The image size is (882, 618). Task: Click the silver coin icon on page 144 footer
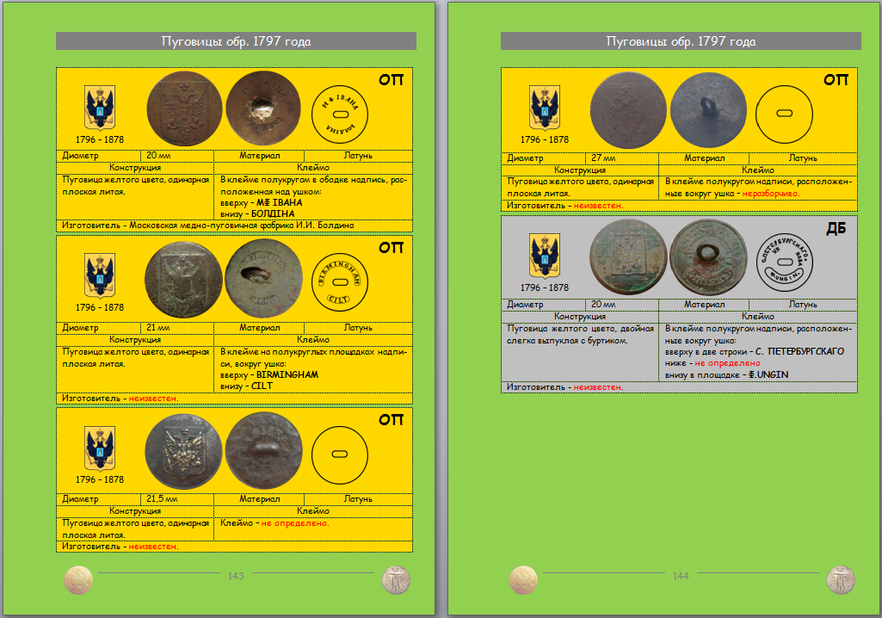click(841, 579)
